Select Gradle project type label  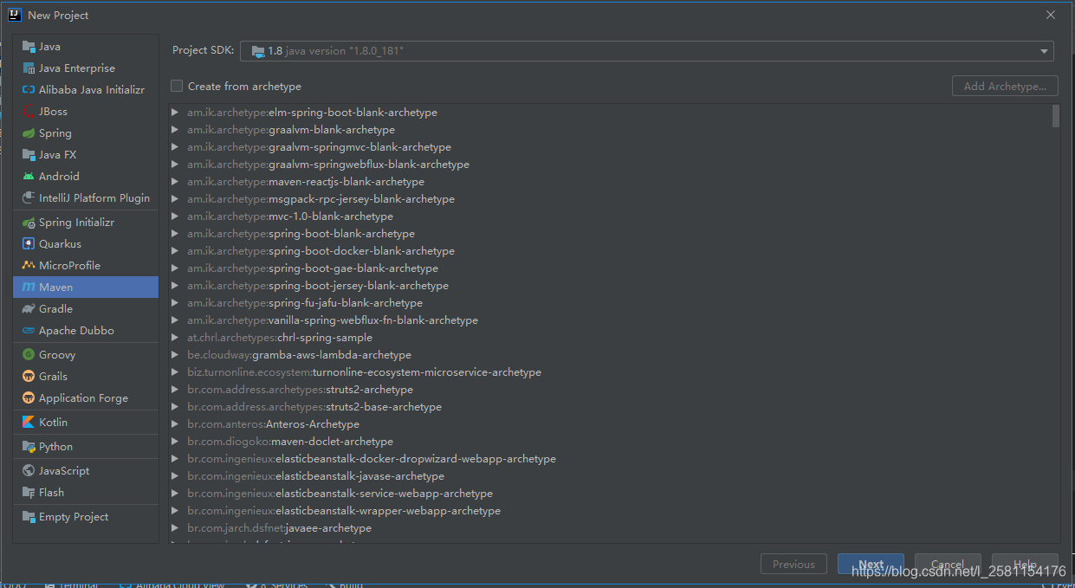pos(55,309)
